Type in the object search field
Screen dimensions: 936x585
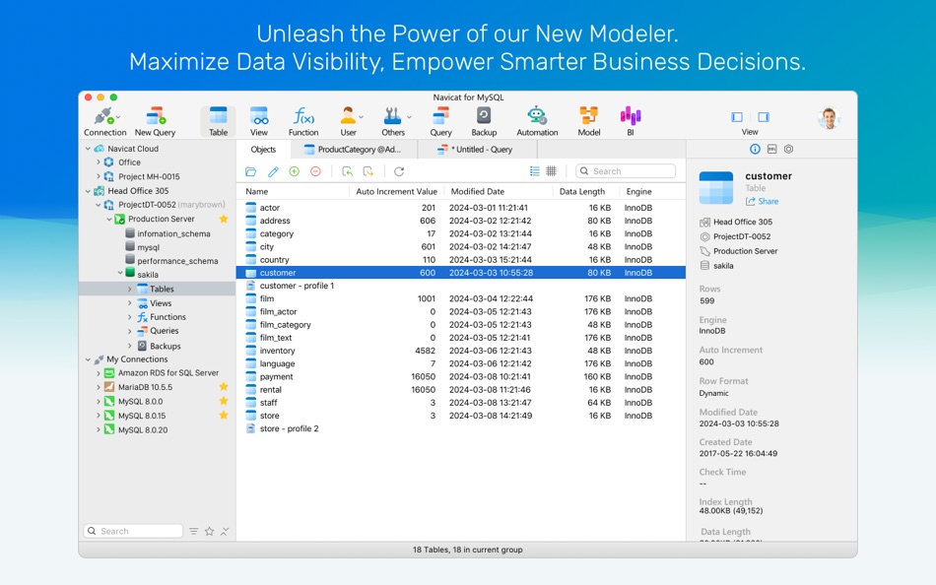tap(625, 170)
